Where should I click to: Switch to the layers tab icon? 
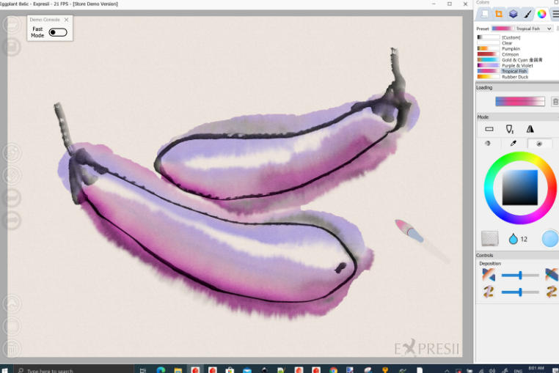[513, 14]
